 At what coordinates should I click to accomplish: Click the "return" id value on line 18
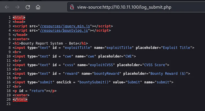click(x=38, y=91)
